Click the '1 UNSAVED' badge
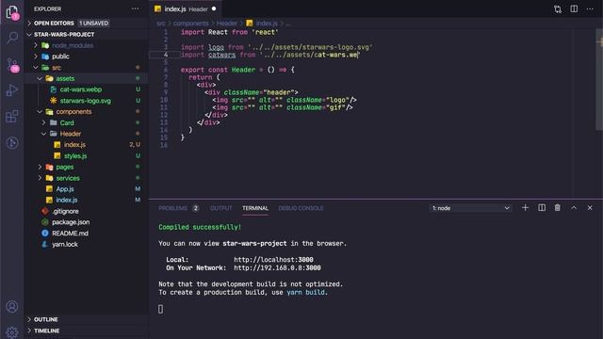Image resolution: width=603 pixels, height=339 pixels. [94, 23]
